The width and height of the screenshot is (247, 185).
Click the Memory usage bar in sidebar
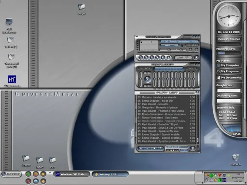tap(229, 53)
